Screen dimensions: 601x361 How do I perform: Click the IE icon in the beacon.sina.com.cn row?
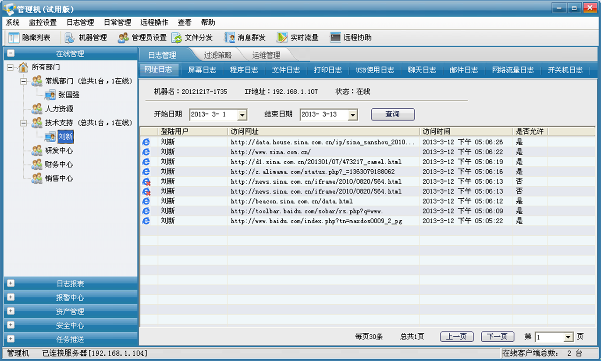tap(146, 201)
